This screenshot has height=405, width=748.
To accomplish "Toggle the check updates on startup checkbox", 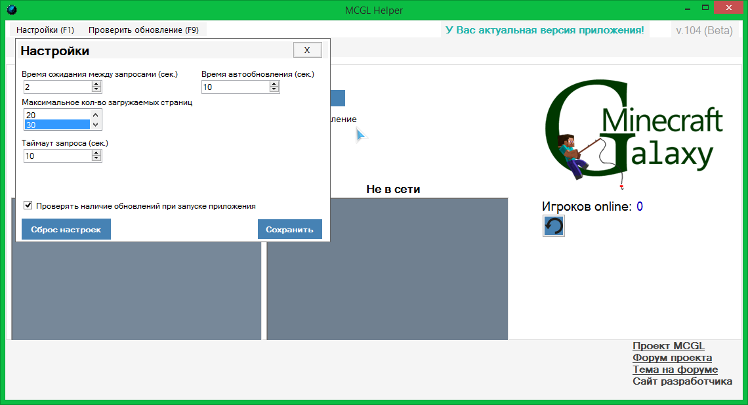I will [28, 205].
